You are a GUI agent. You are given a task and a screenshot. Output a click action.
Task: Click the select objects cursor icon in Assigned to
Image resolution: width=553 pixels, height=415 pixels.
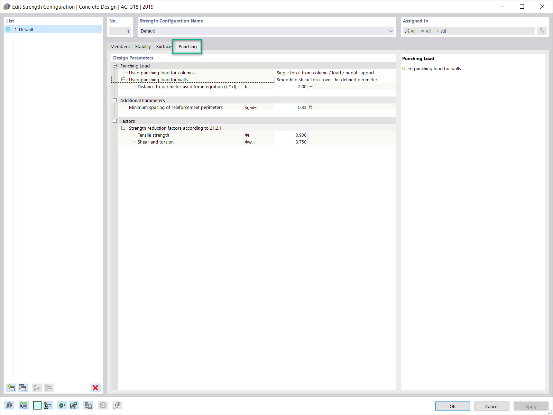pos(542,31)
